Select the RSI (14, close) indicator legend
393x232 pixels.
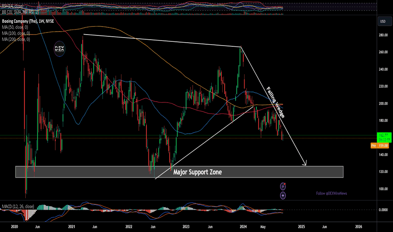(x=13, y=6)
